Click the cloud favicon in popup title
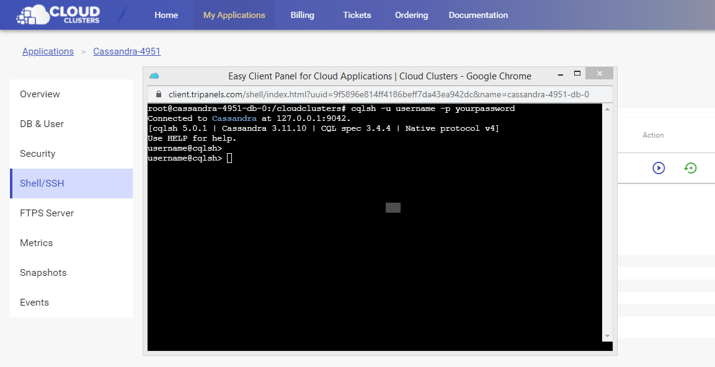Viewport: 715px width, 367px height. coord(154,76)
